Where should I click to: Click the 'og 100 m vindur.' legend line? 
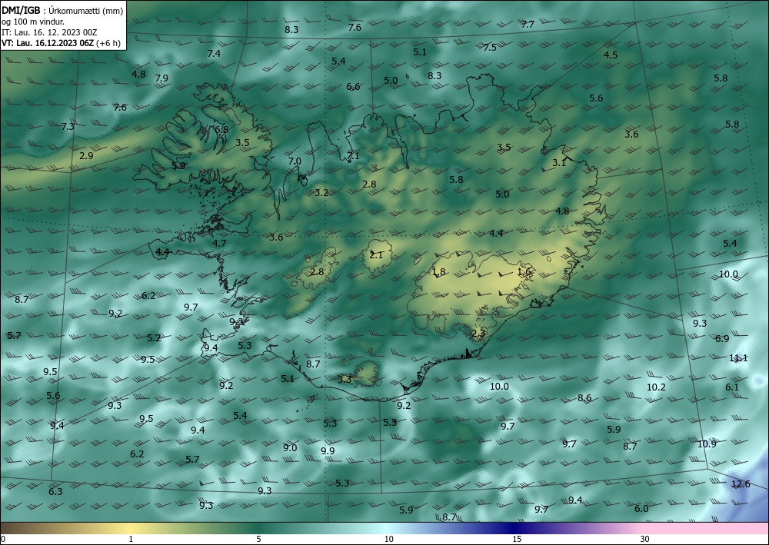coord(33,22)
